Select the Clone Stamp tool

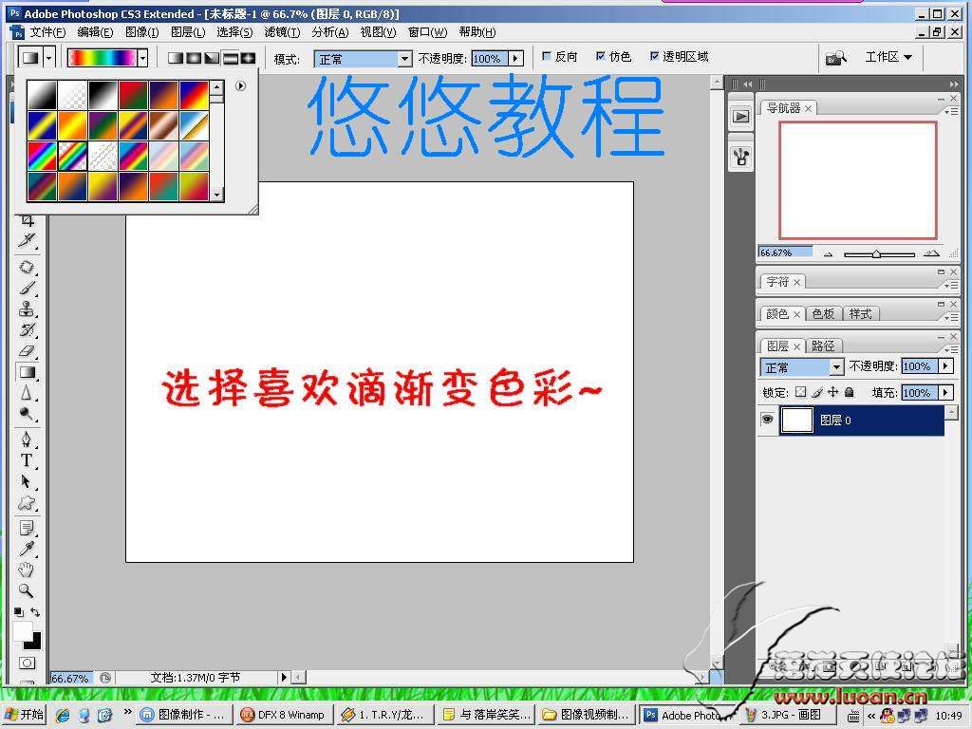27,308
